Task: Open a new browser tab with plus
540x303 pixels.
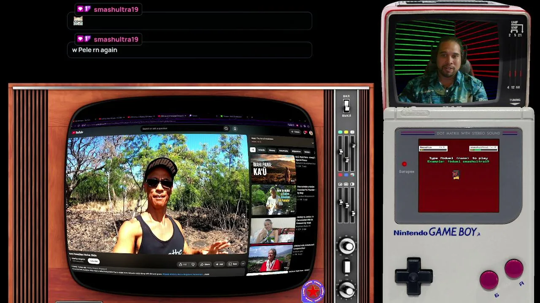Action: (252, 117)
